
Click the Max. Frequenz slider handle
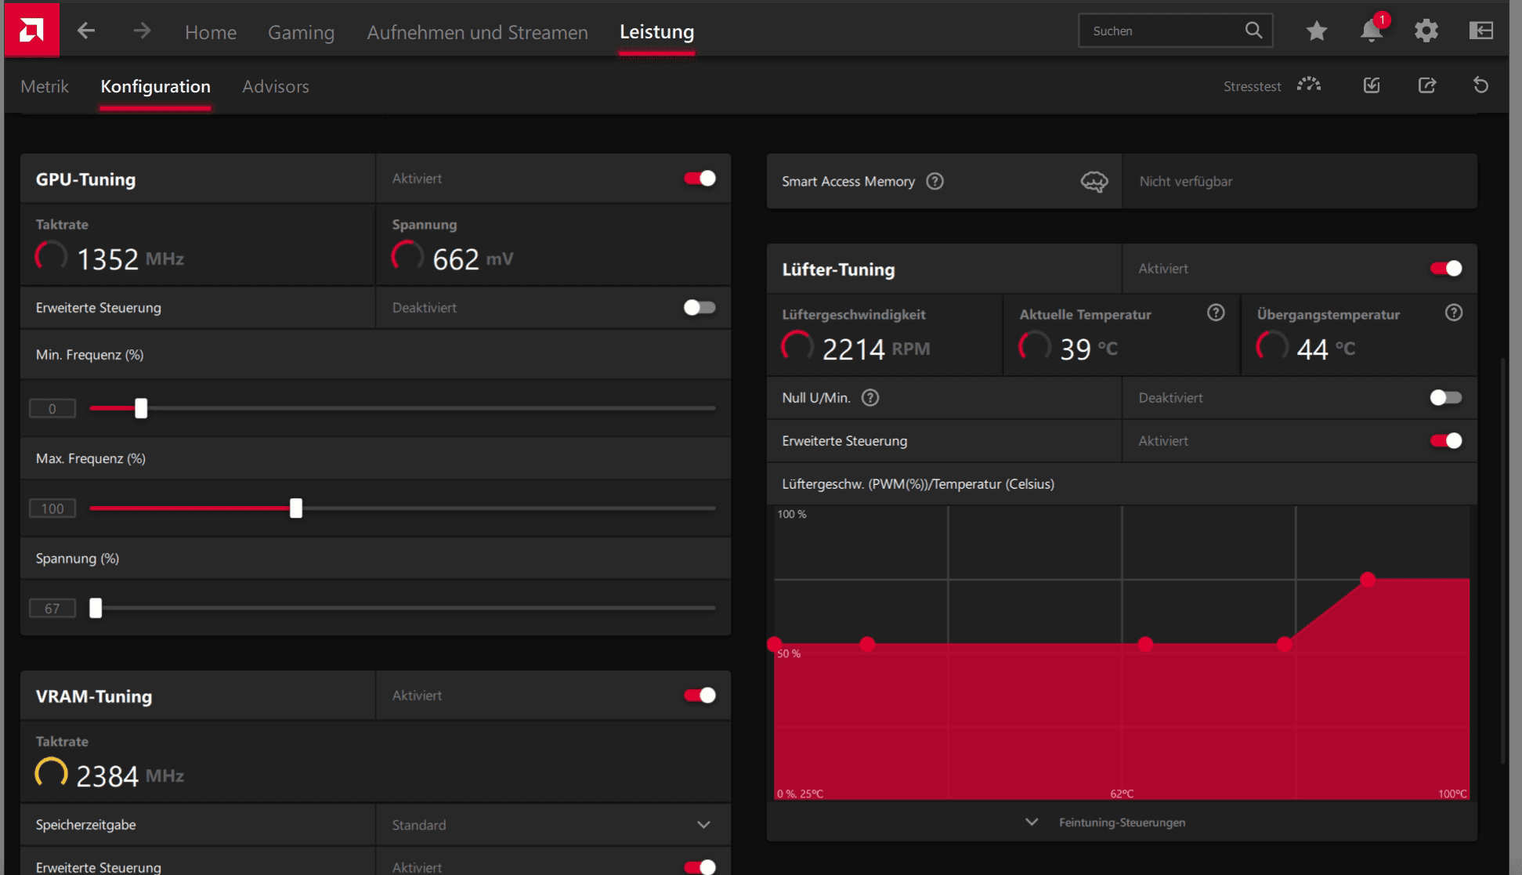pos(296,508)
